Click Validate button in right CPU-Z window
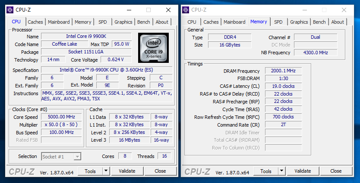360x183 pixels. pyautogui.click(x=303, y=171)
